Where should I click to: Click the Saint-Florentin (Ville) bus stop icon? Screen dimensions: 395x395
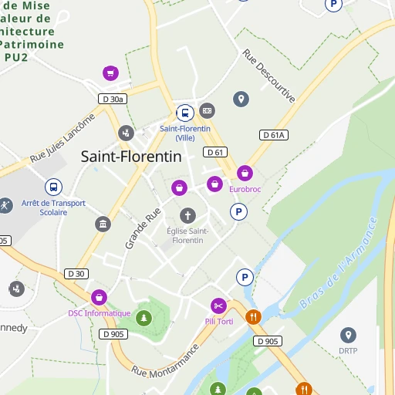tap(185, 113)
